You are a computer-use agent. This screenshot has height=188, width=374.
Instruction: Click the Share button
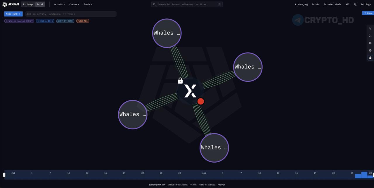point(368,13)
